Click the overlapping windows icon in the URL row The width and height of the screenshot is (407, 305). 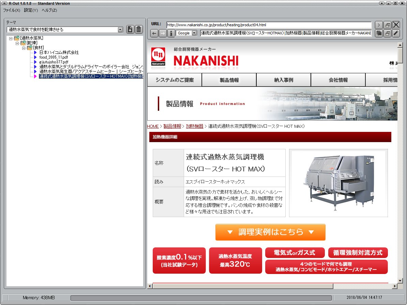(387, 25)
